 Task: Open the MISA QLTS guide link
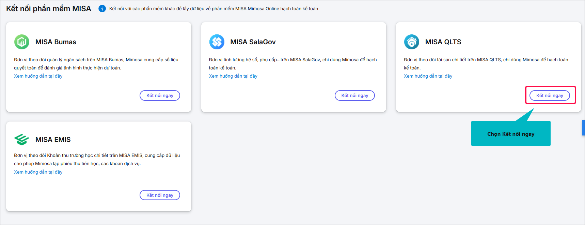(x=428, y=76)
